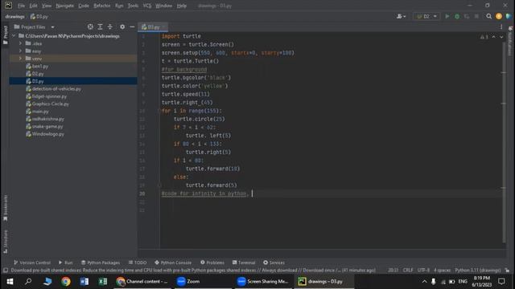Viewport: 515px width, 289px height.
Task: Click drawings breadcrumb in navigation bar
Action: (14, 16)
